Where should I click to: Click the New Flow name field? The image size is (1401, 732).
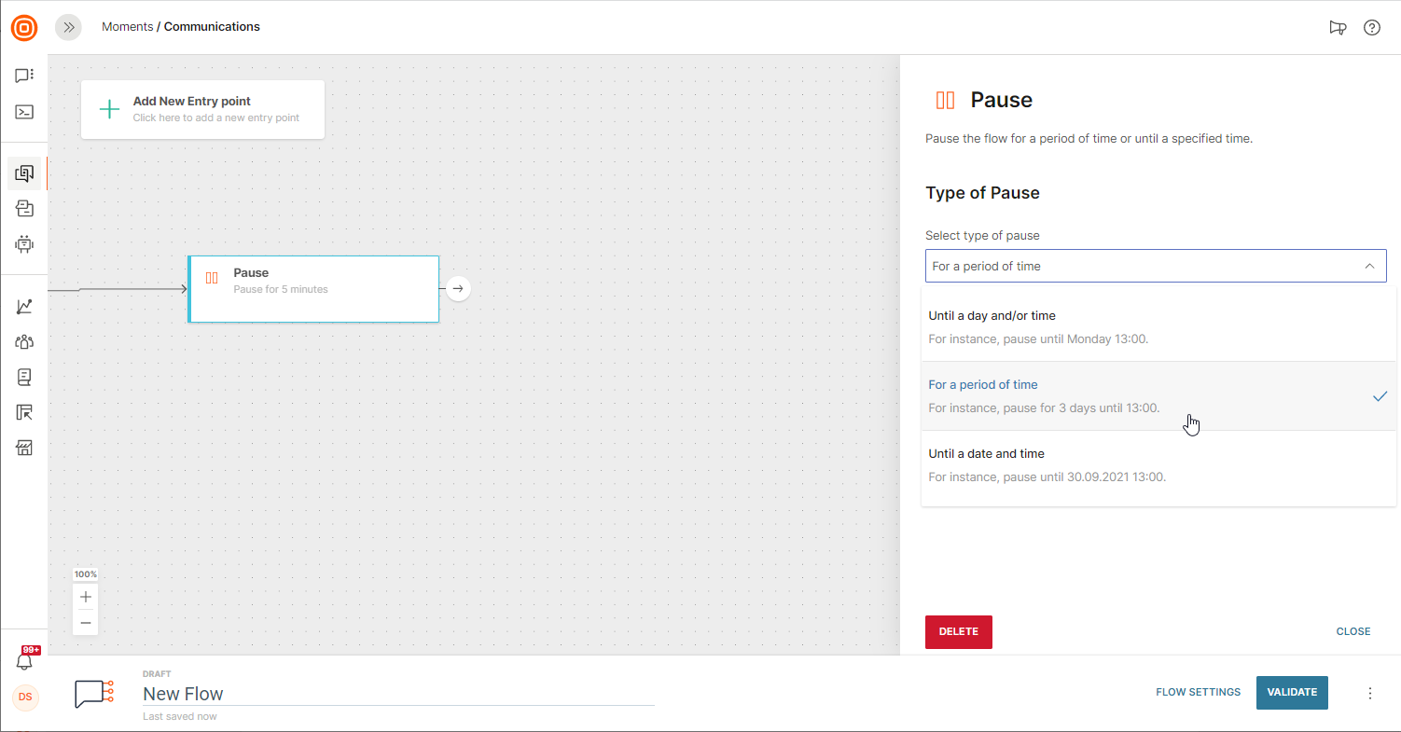[x=397, y=694]
